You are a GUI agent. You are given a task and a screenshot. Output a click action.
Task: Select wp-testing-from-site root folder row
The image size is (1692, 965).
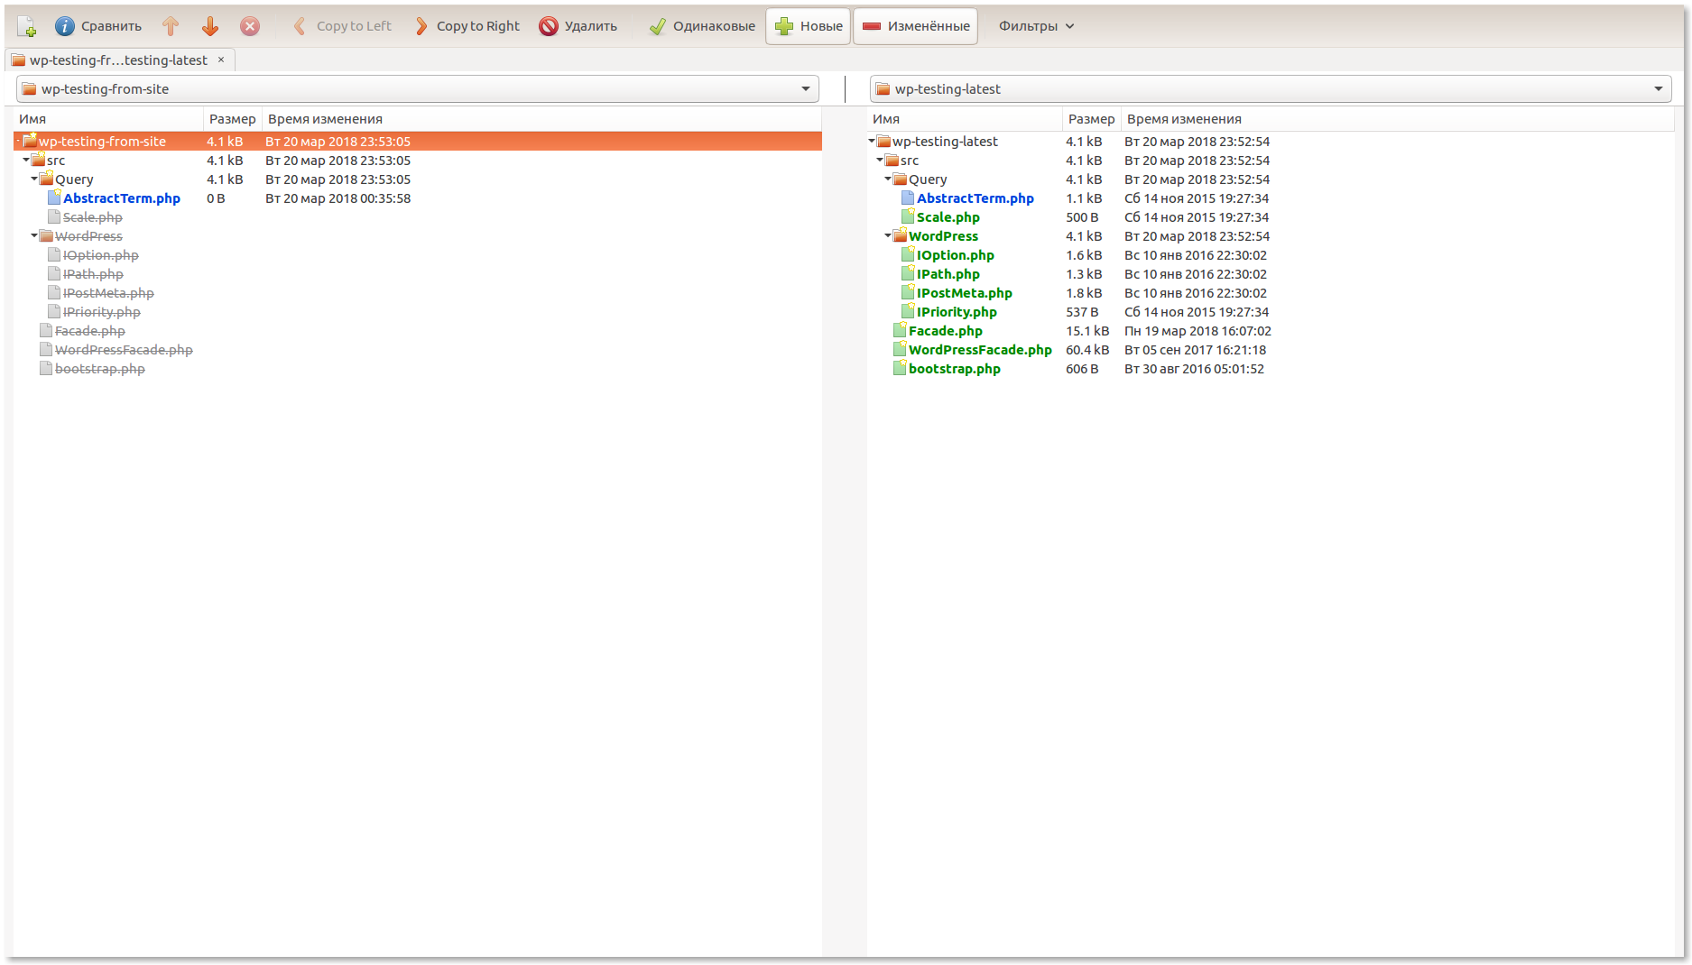pyautogui.click(x=418, y=142)
